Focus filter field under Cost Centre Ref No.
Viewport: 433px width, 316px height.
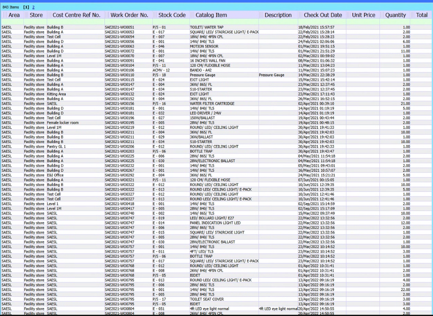[76, 22]
